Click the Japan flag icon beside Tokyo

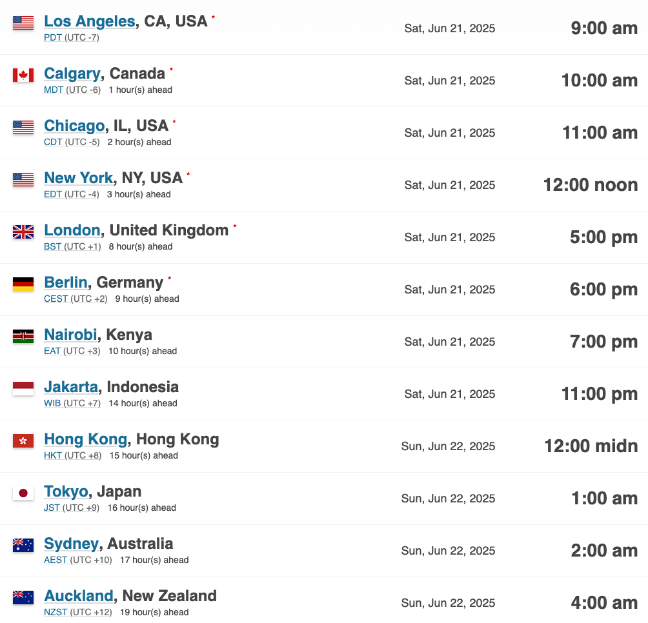23,493
